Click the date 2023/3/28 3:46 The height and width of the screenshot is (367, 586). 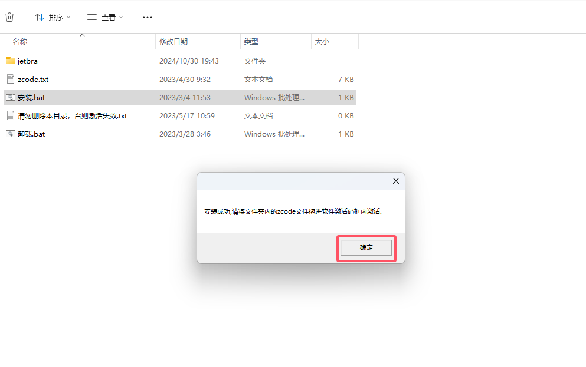pos(185,134)
